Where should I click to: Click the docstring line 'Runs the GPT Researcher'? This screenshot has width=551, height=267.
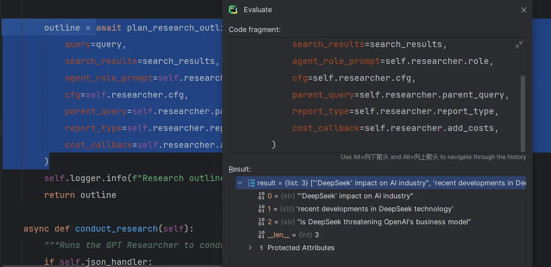tap(133, 245)
